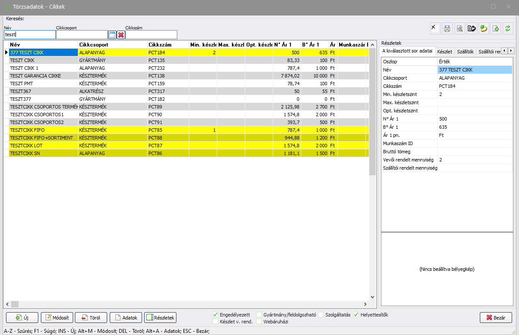Select the TESZTCIKK FIFO row
Viewport: 519px width, 335px height.
click(43, 130)
